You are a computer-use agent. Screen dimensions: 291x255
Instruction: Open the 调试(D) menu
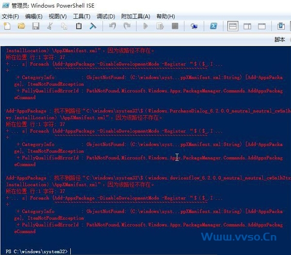tap(105, 16)
